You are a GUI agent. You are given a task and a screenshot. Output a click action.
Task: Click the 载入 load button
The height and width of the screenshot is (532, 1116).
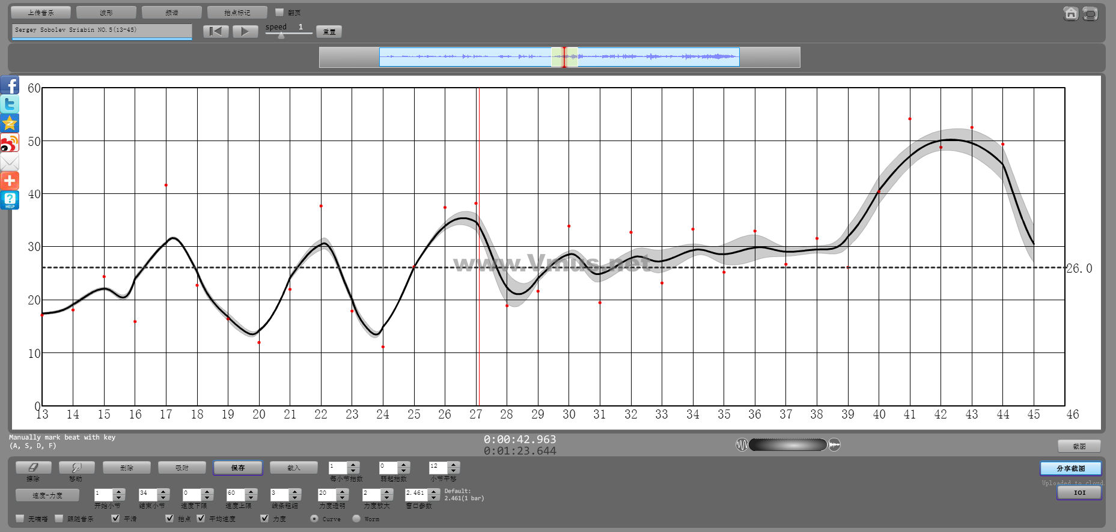point(294,467)
